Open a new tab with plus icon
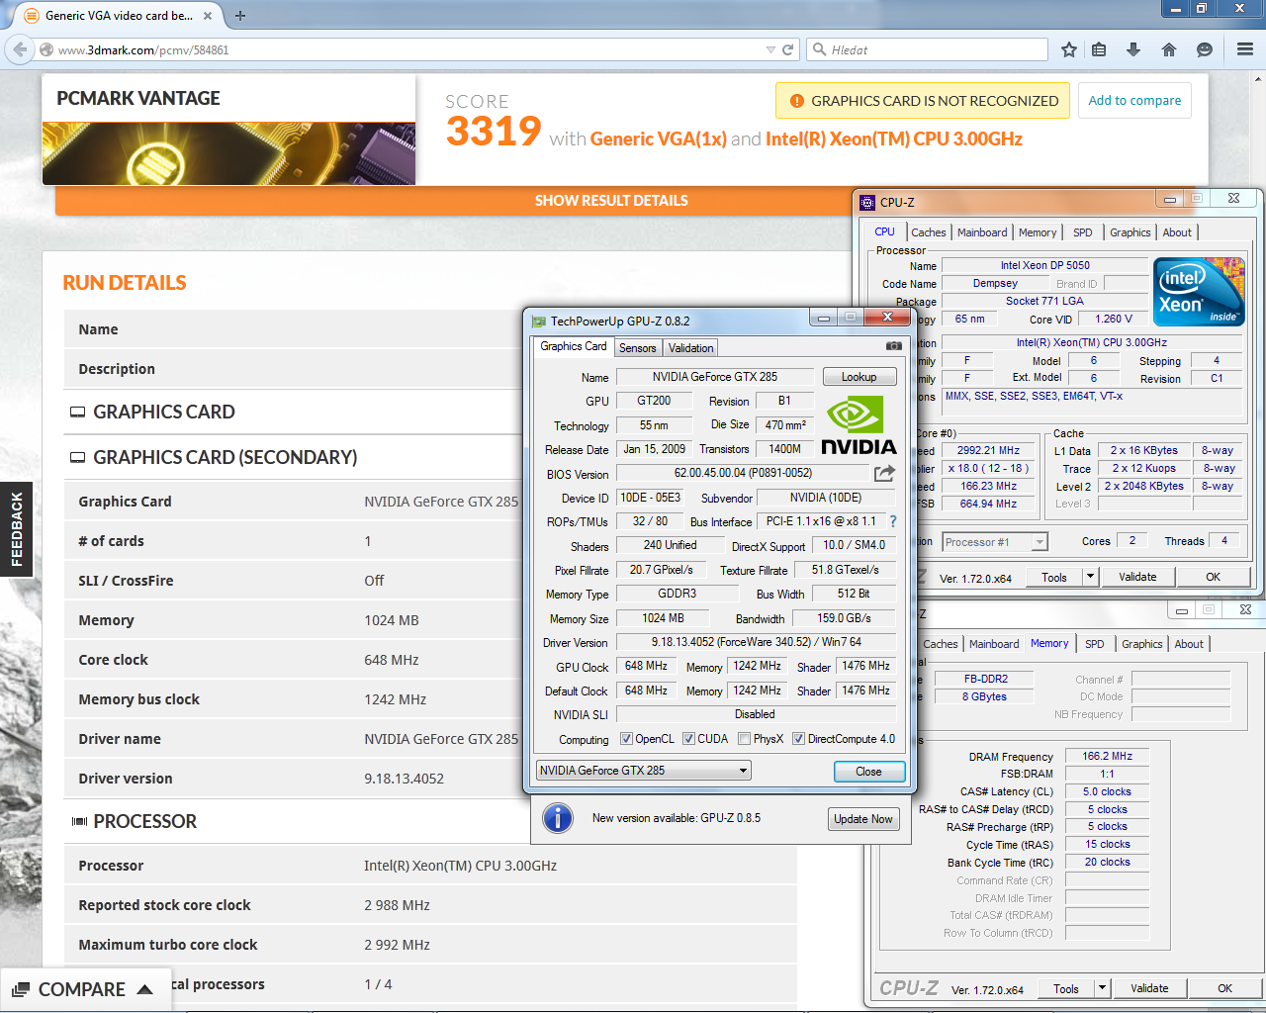The image size is (1266, 1013). click(x=240, y=15)
